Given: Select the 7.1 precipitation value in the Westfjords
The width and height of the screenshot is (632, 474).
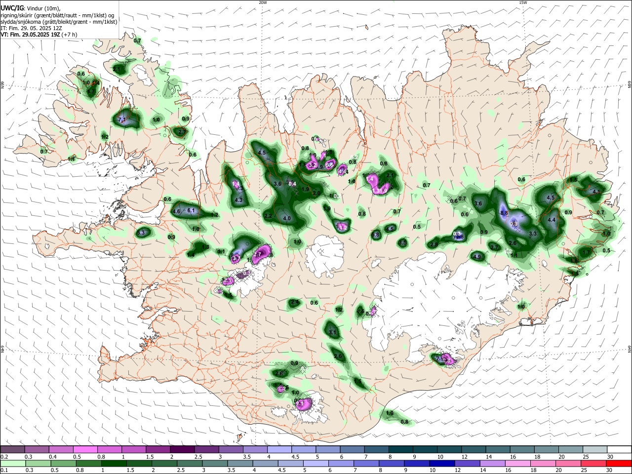Looking at the screenshot, I should (x=122, y=119).
